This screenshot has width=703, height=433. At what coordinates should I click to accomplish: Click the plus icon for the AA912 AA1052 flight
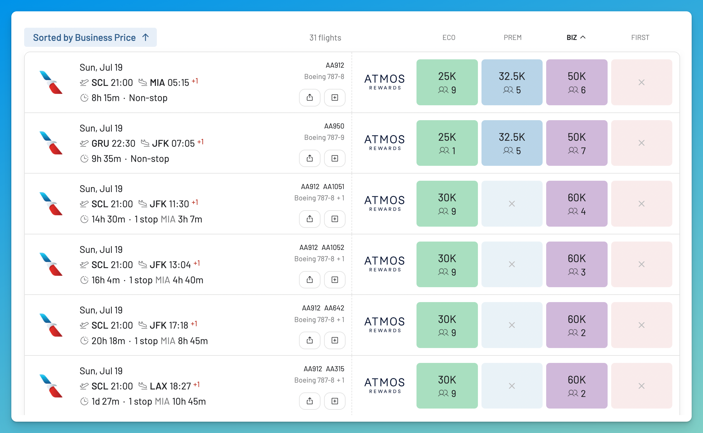(335, 280)
